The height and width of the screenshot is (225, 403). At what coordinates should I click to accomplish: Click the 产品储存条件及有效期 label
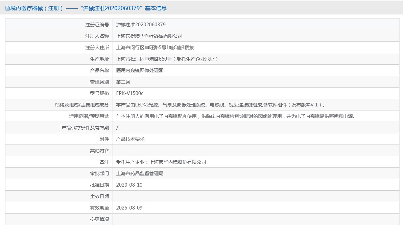[x=85, y=128]
